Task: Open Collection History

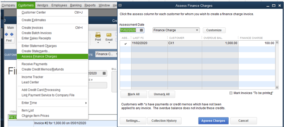Action: [x=164, y=121]
